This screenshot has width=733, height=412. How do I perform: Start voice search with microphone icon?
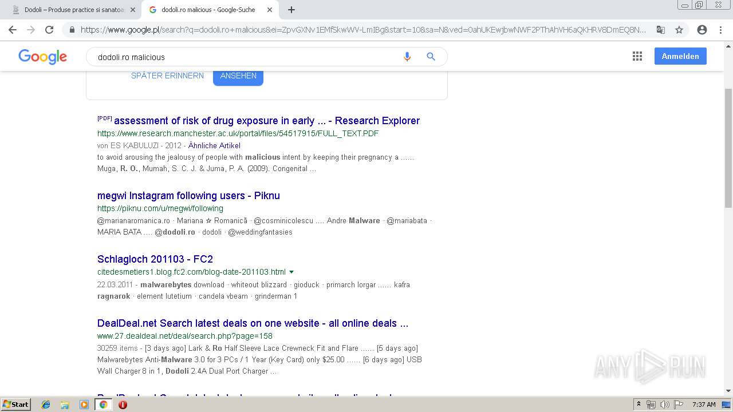[407, 57]
